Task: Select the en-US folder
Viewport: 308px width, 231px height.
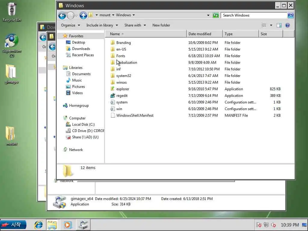Action: pyautogui.click(x=121, y=49)
